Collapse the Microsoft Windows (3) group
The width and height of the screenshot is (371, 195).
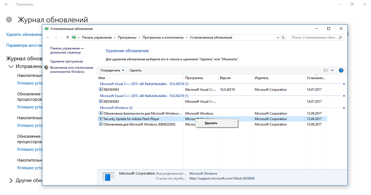click(x=344, y=108)
